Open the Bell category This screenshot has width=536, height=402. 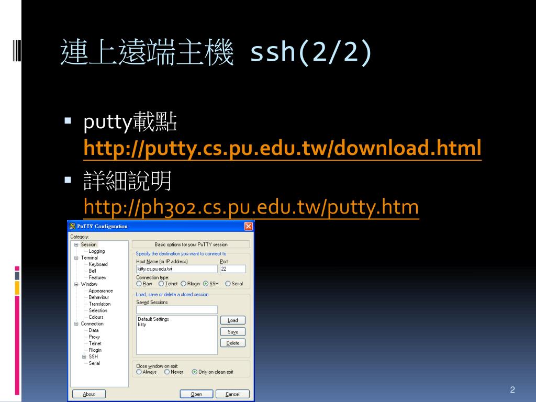pyautogui.click(x=92, y=271)
